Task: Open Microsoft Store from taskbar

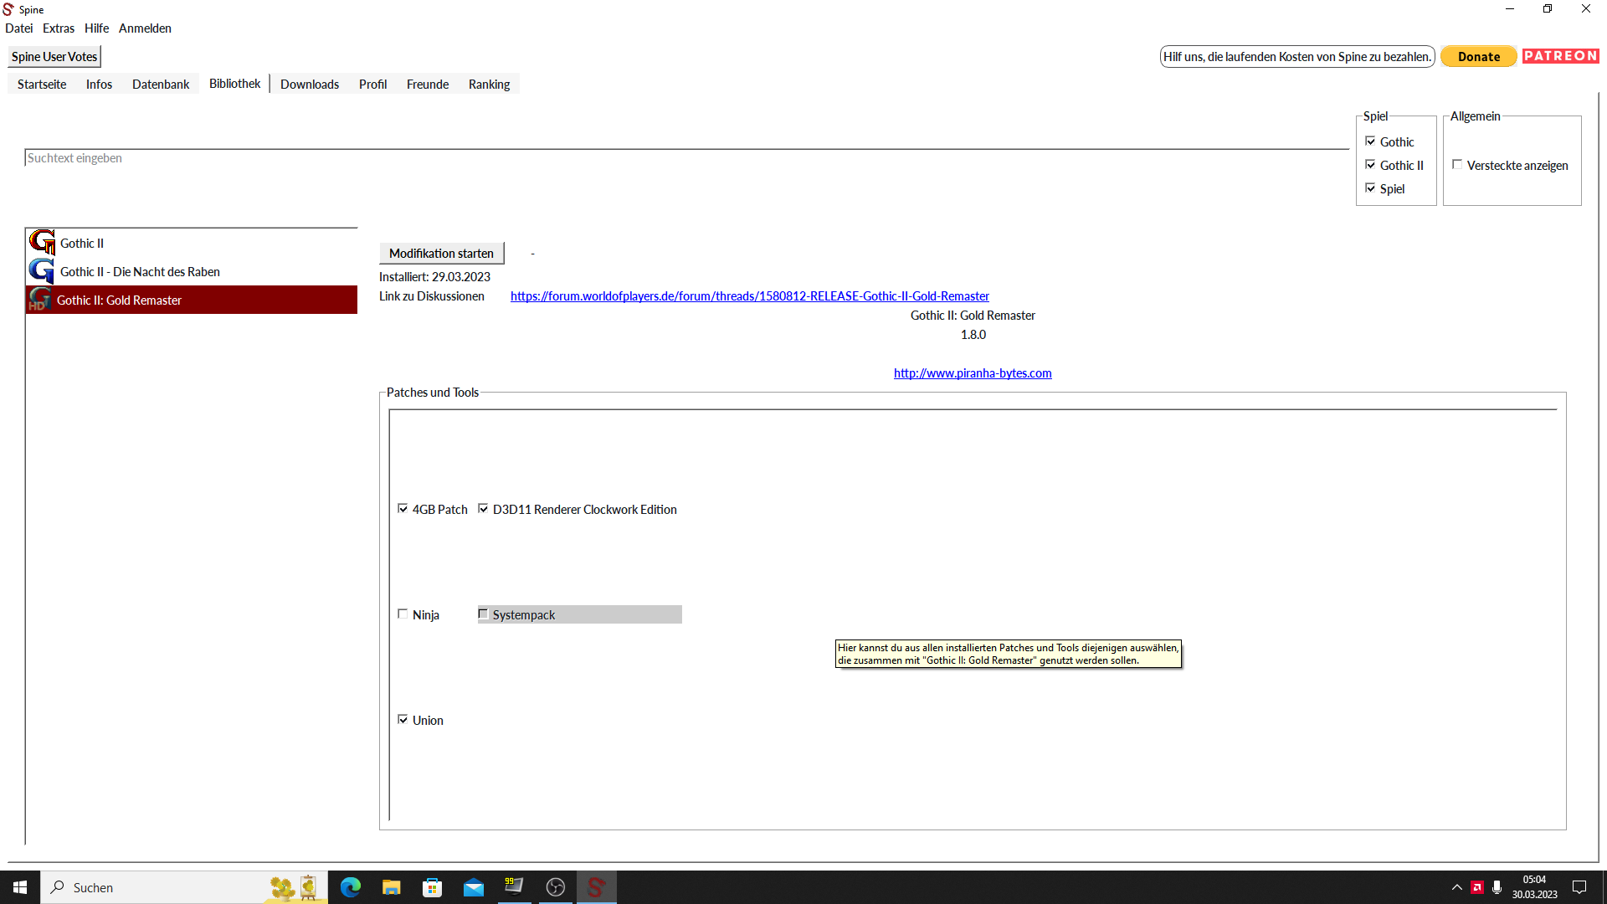Action: 433,887
